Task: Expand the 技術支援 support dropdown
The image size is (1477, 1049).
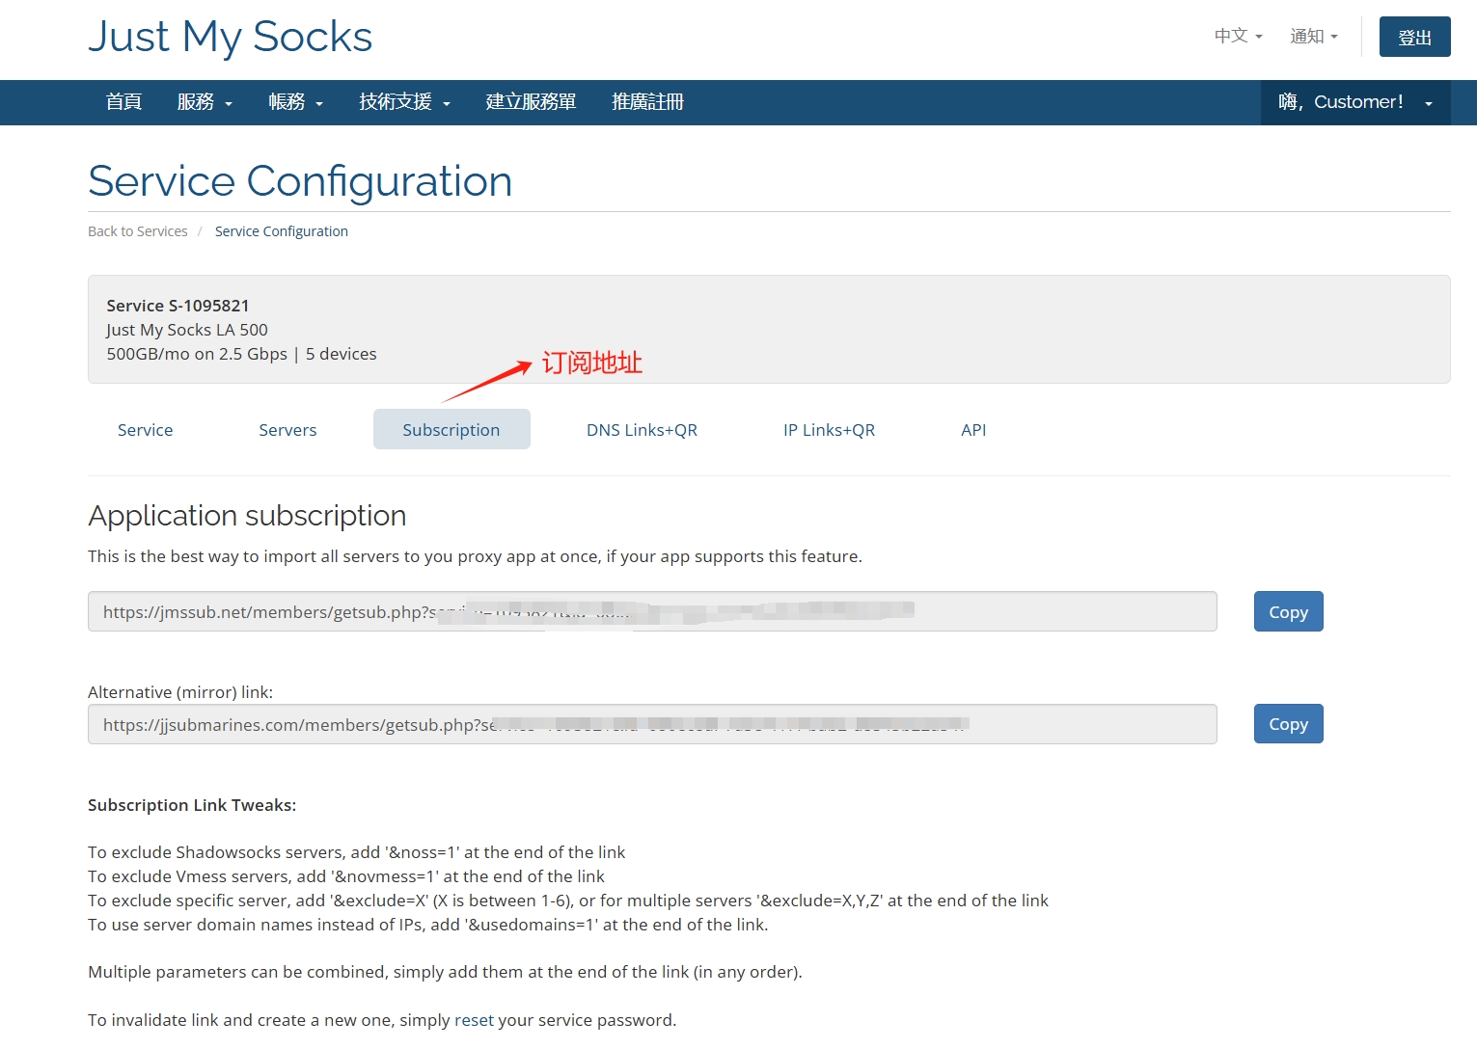Action: 403,102
